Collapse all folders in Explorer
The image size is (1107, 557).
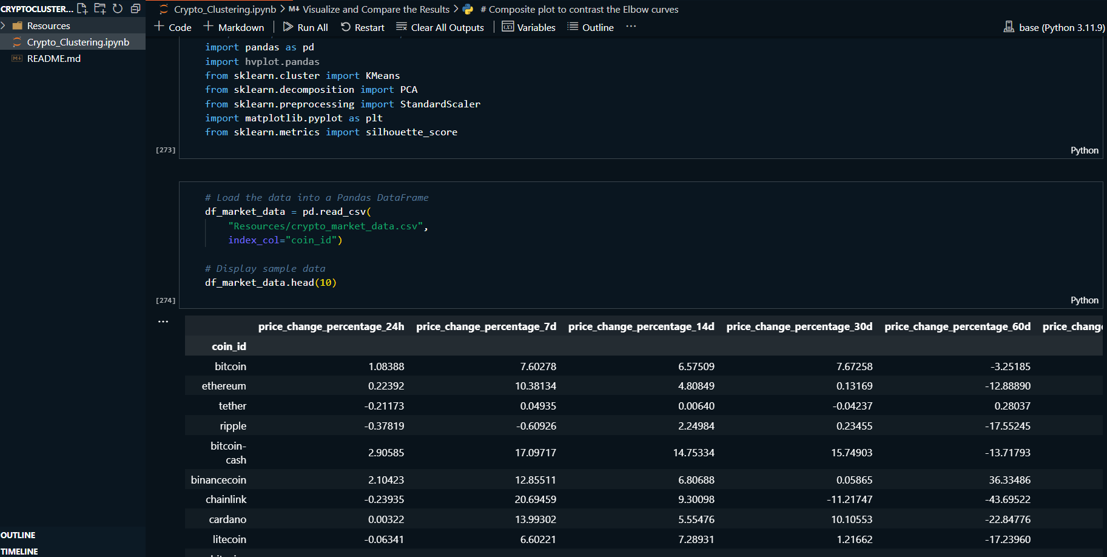135,8
